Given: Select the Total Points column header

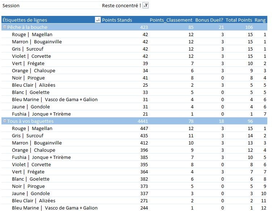Looking at the screenshot, I should click(239, 20).
